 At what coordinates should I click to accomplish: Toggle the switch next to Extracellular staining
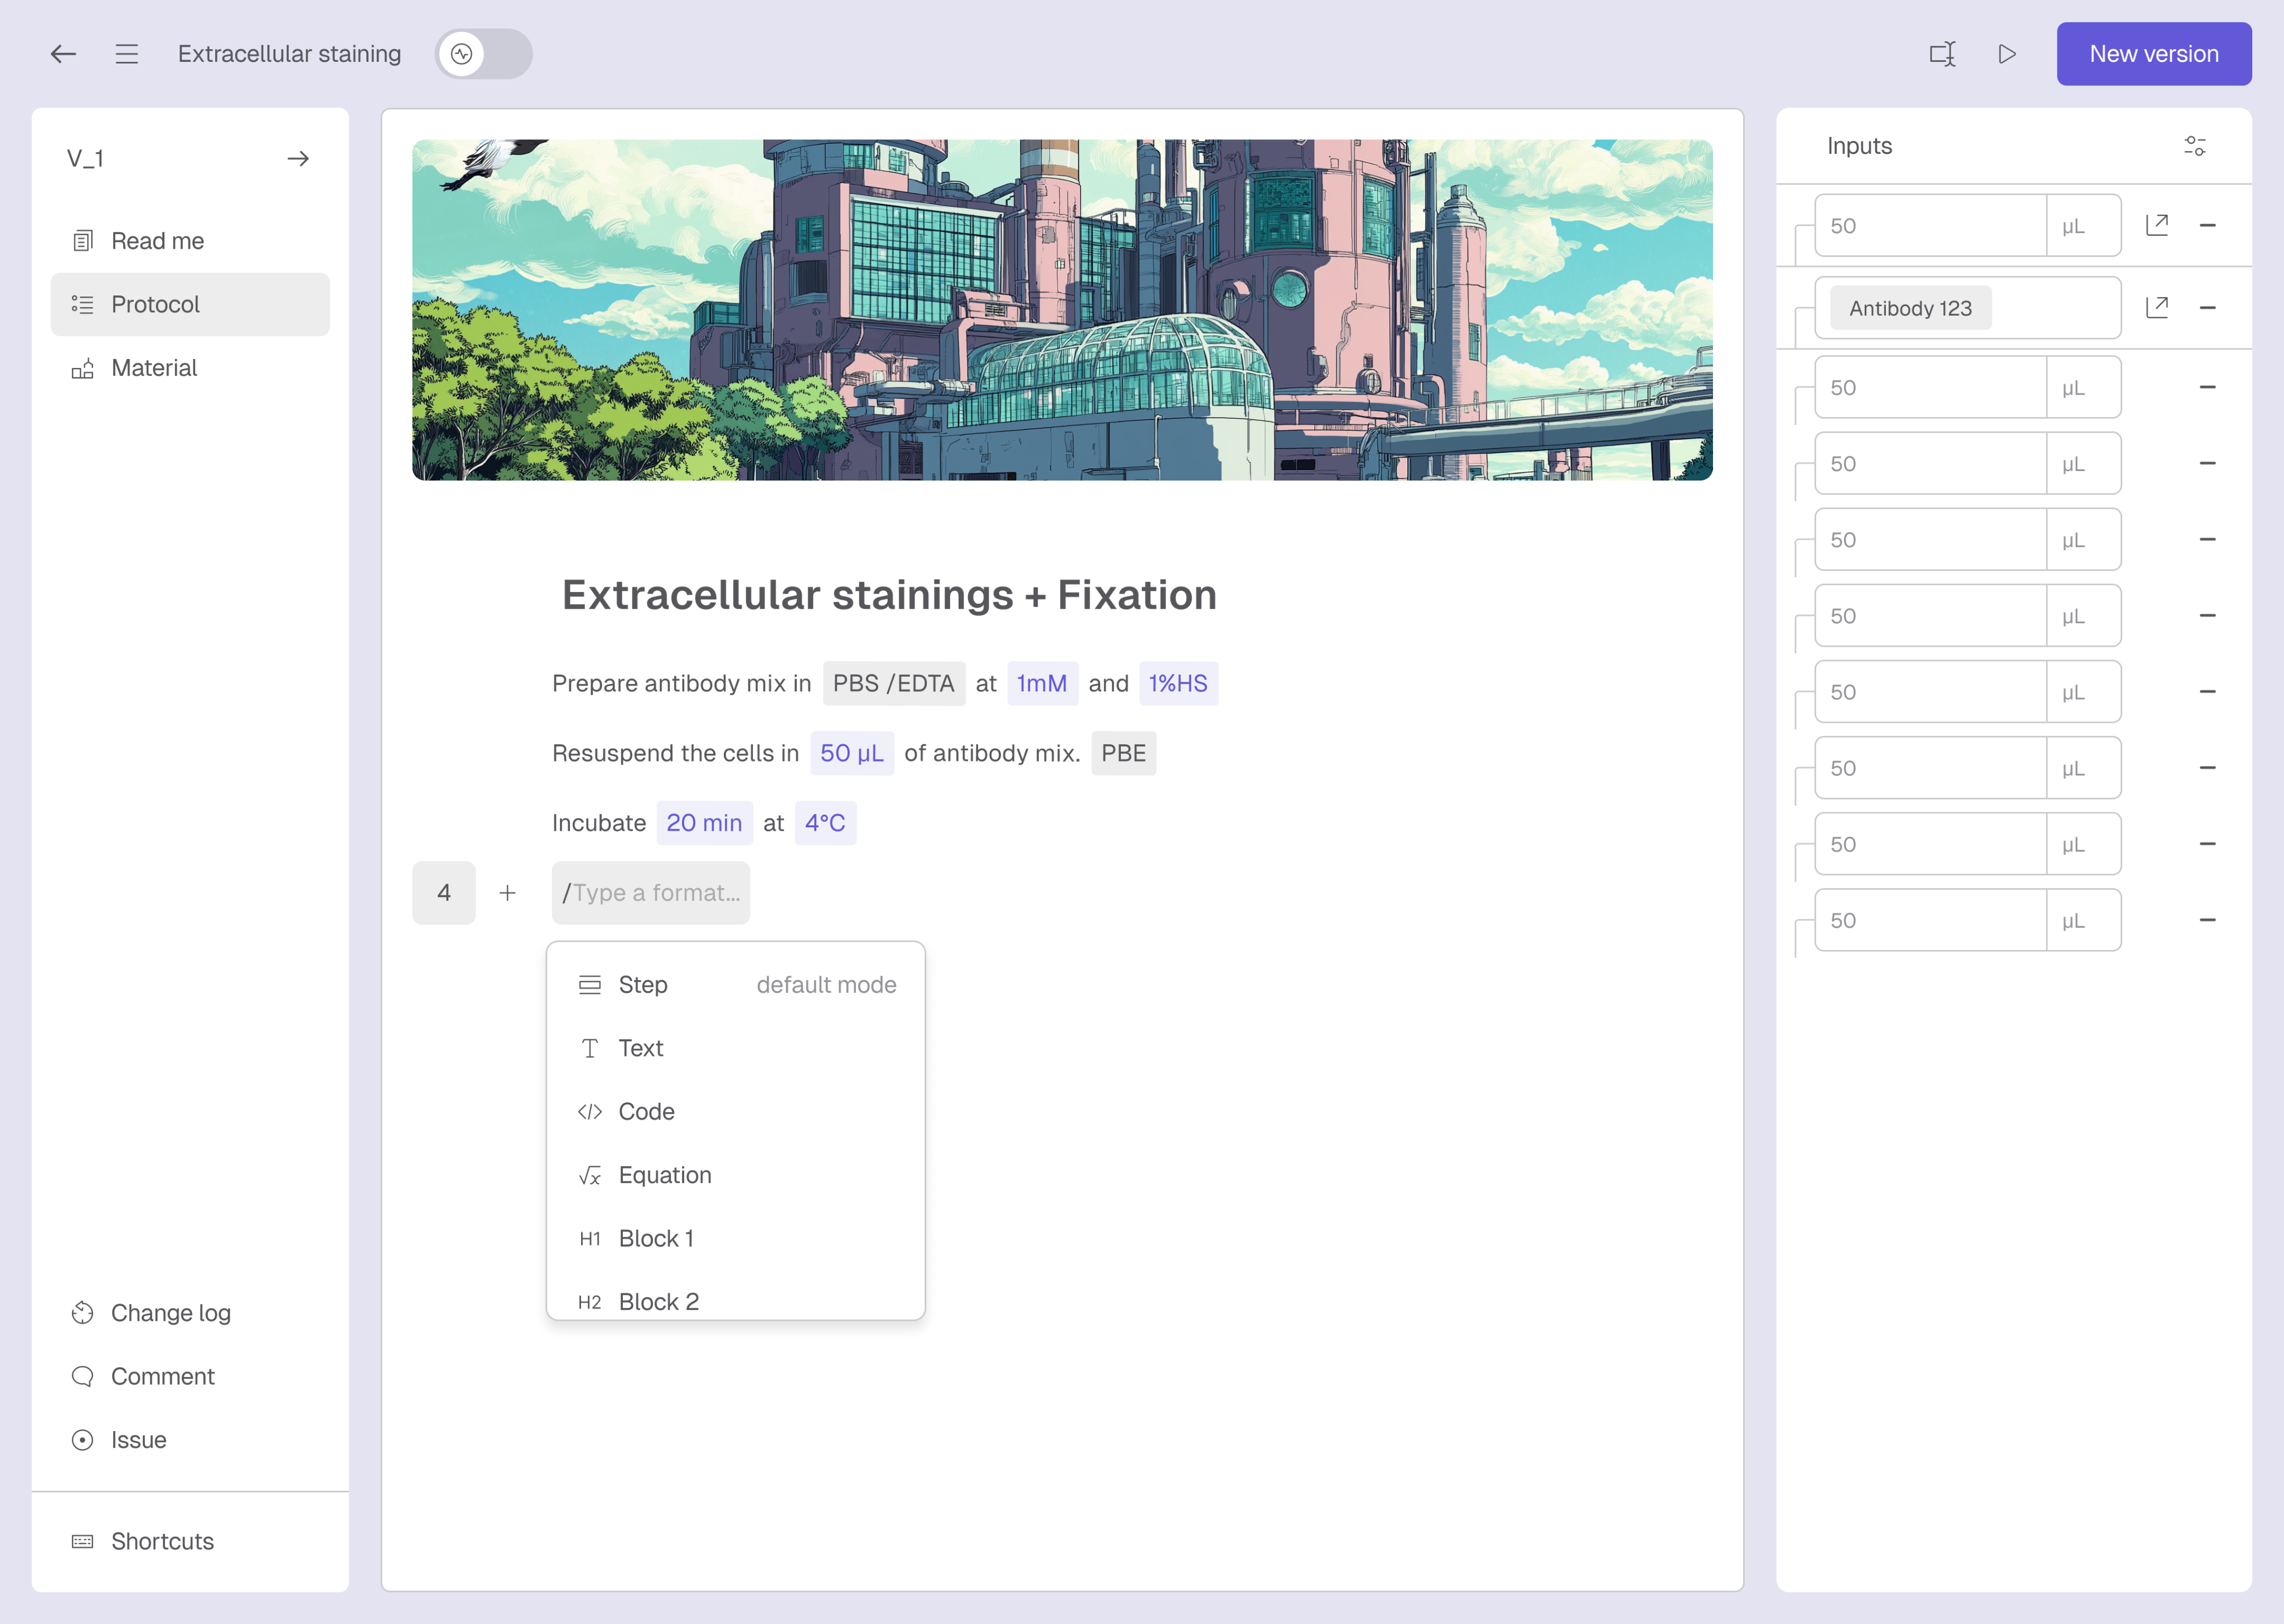click(x=483, y=54)
